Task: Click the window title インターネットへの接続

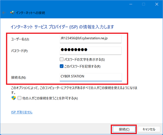Action: click(30, 13)
